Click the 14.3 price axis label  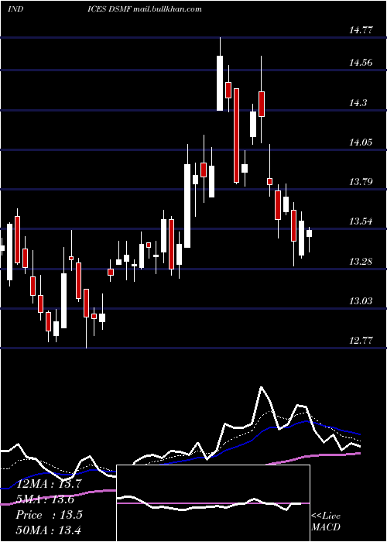click(358, 103)
